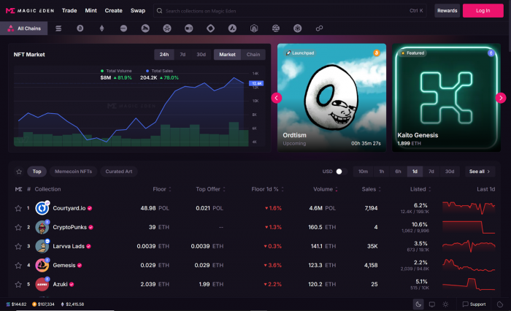Select the ApeChain ape icon
The image size is (511, 311).
145,28
